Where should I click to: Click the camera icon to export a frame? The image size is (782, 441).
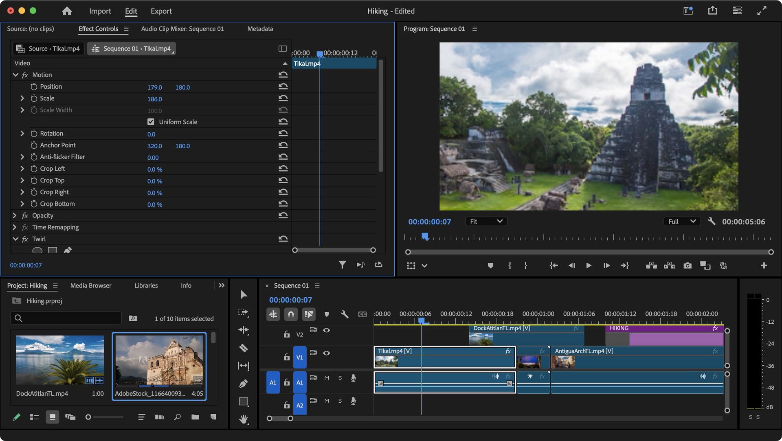coord(688,265)
